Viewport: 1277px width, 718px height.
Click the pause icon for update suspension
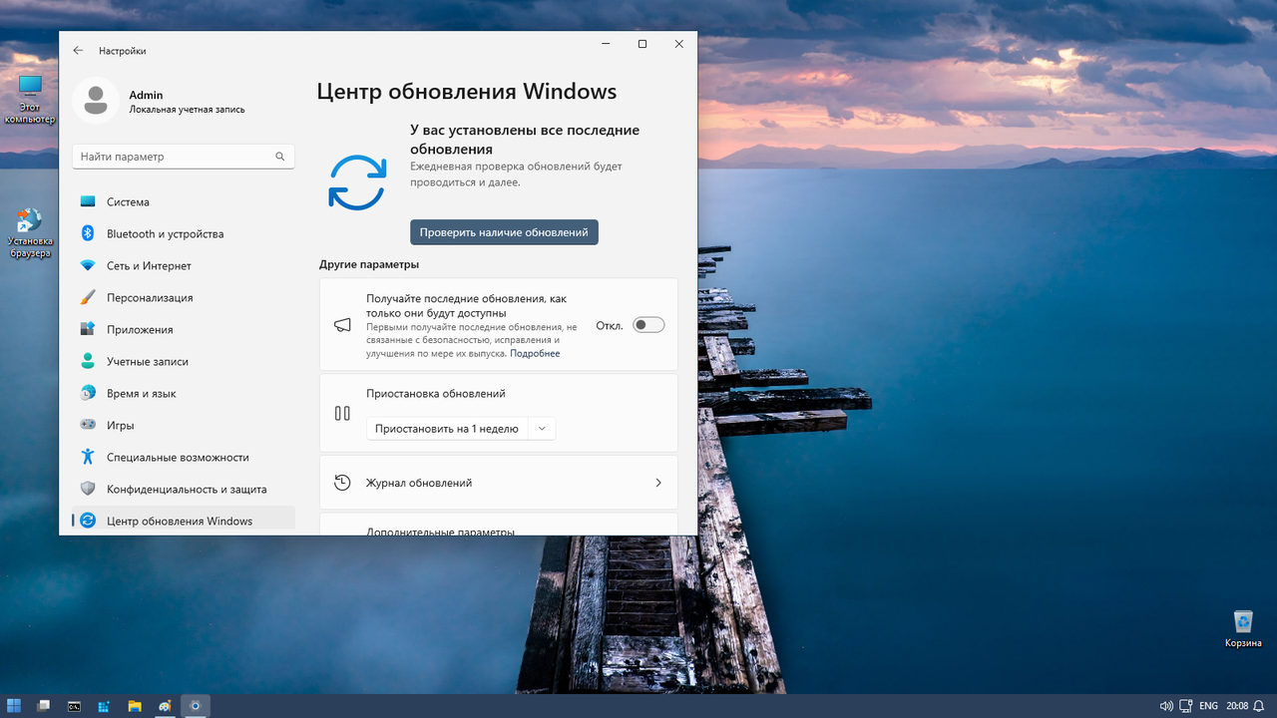point(342,413)
